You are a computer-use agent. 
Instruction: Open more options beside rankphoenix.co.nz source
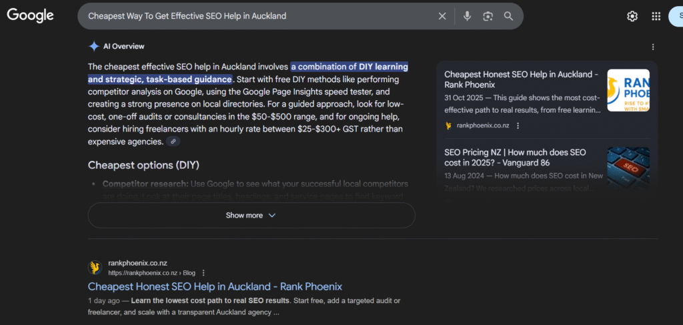click(x=518, y=125)
